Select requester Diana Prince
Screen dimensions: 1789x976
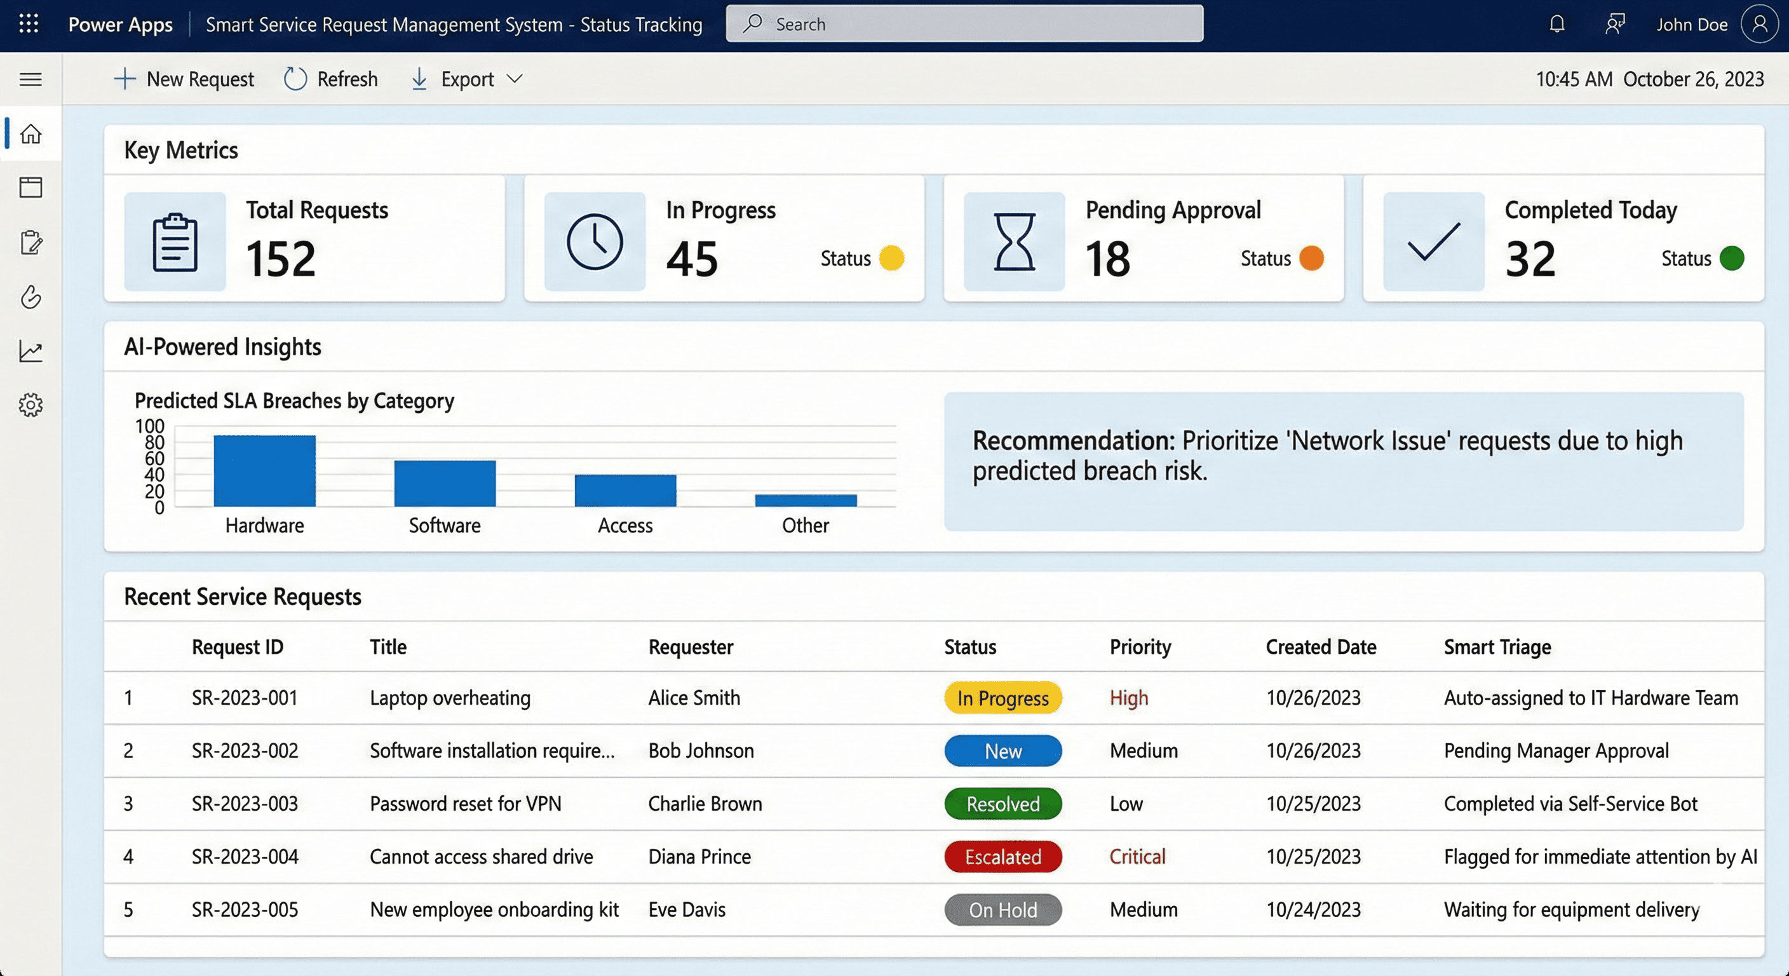699,857
